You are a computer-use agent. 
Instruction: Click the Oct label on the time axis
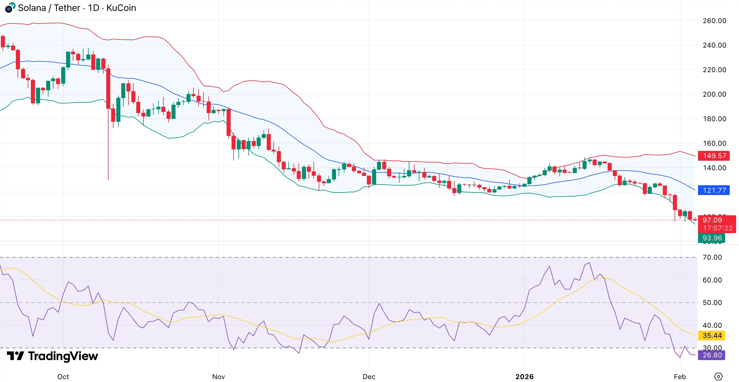[x=63, y=377]
